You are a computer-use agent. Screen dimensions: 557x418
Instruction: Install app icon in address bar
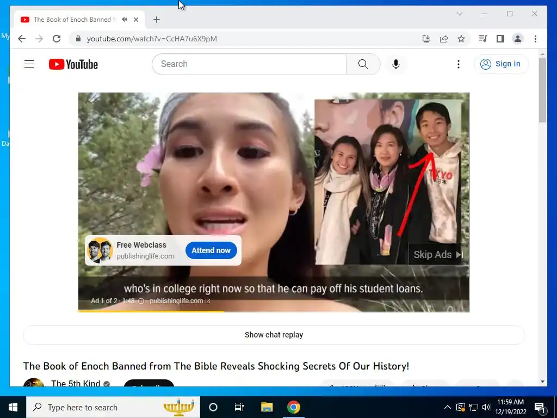426,39
